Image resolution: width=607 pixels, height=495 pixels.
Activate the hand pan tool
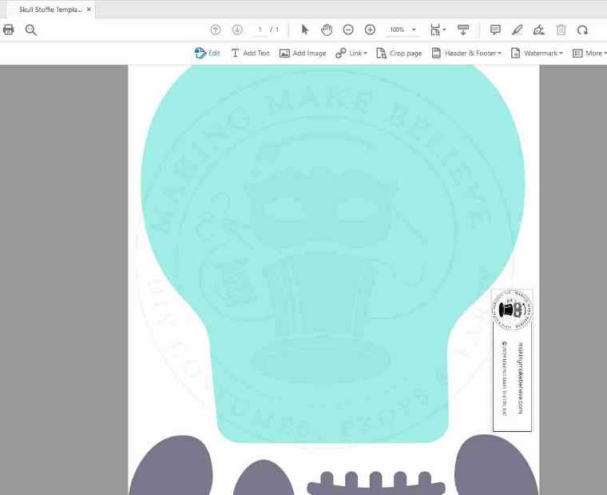[x=327, y=30]
